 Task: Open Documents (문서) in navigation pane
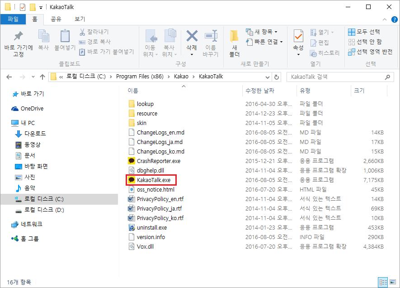[25, 156]
